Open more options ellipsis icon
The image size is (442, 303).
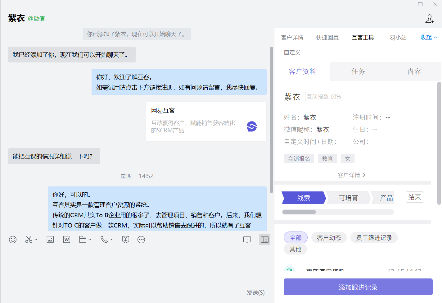coord(141,240)
